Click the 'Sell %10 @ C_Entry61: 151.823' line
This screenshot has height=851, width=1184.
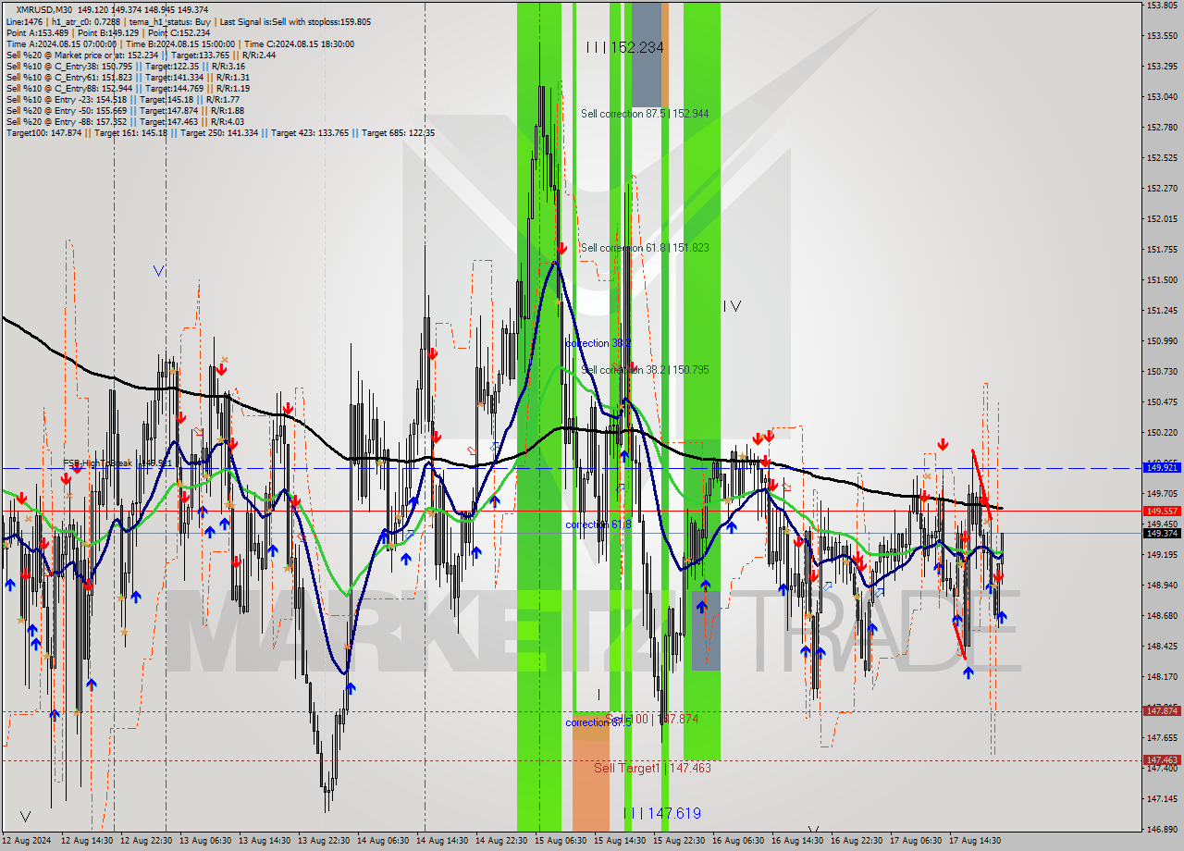tap(128, 77)
